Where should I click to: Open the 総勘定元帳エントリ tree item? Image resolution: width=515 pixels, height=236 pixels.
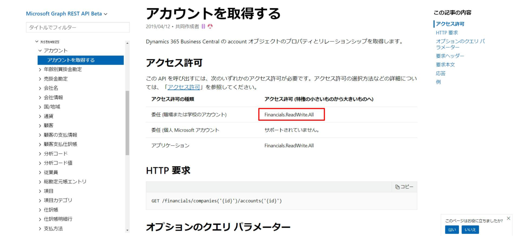click(x=65, y=182)
